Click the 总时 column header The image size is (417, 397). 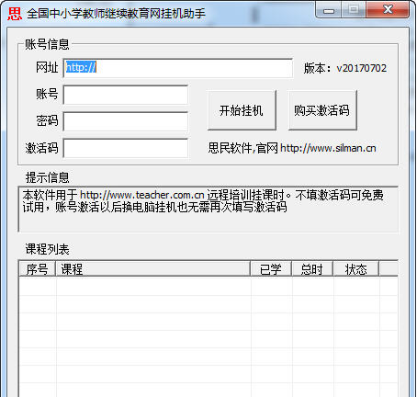pyautogui.click(x=312, y=269)
